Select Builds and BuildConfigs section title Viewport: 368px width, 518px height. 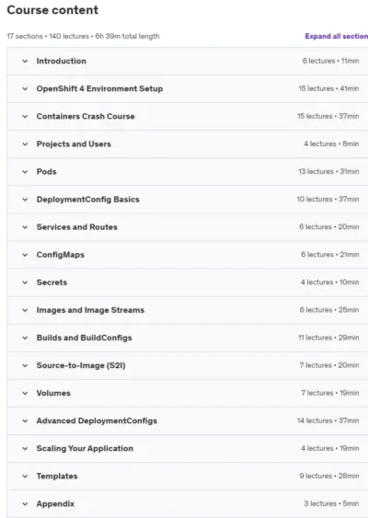point(85,338)
